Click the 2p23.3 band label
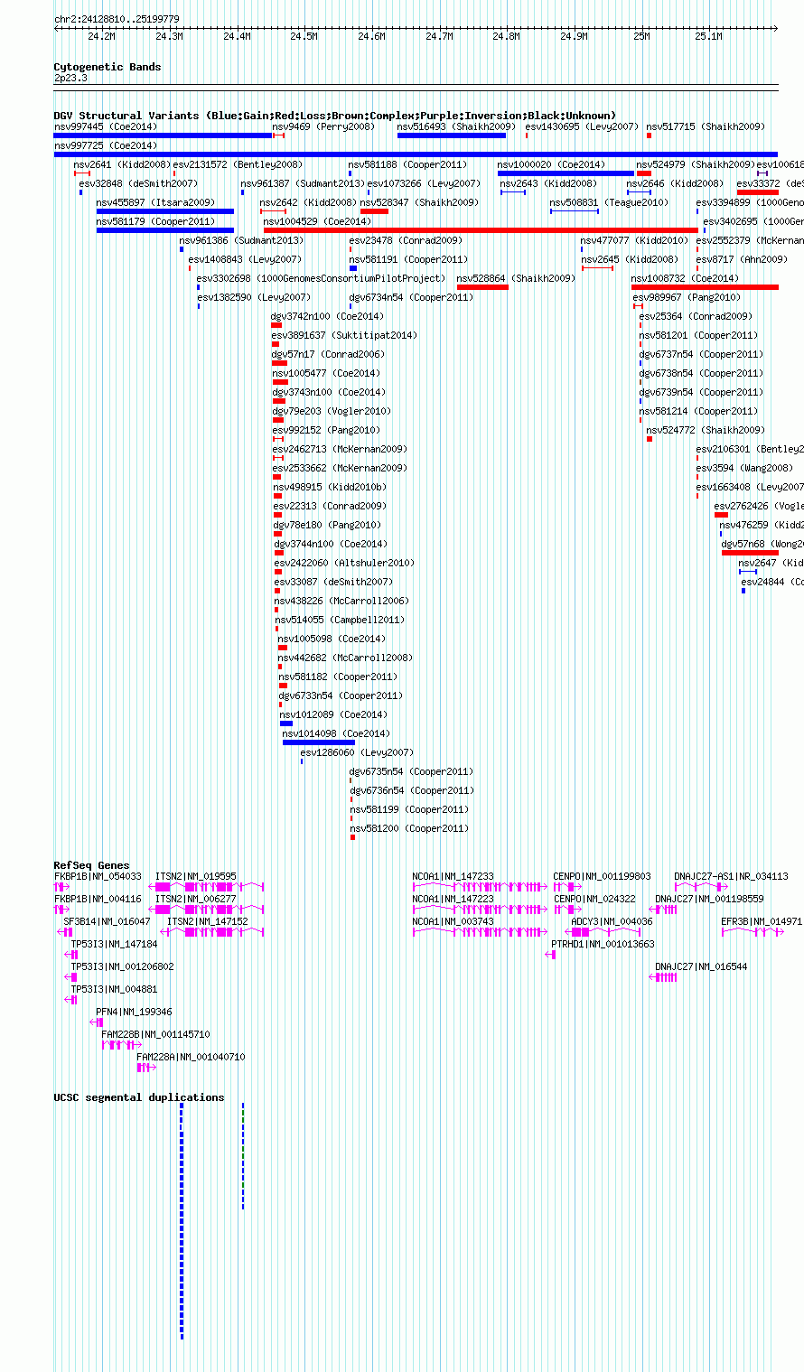804x1372 pixels. pos(70,79)
